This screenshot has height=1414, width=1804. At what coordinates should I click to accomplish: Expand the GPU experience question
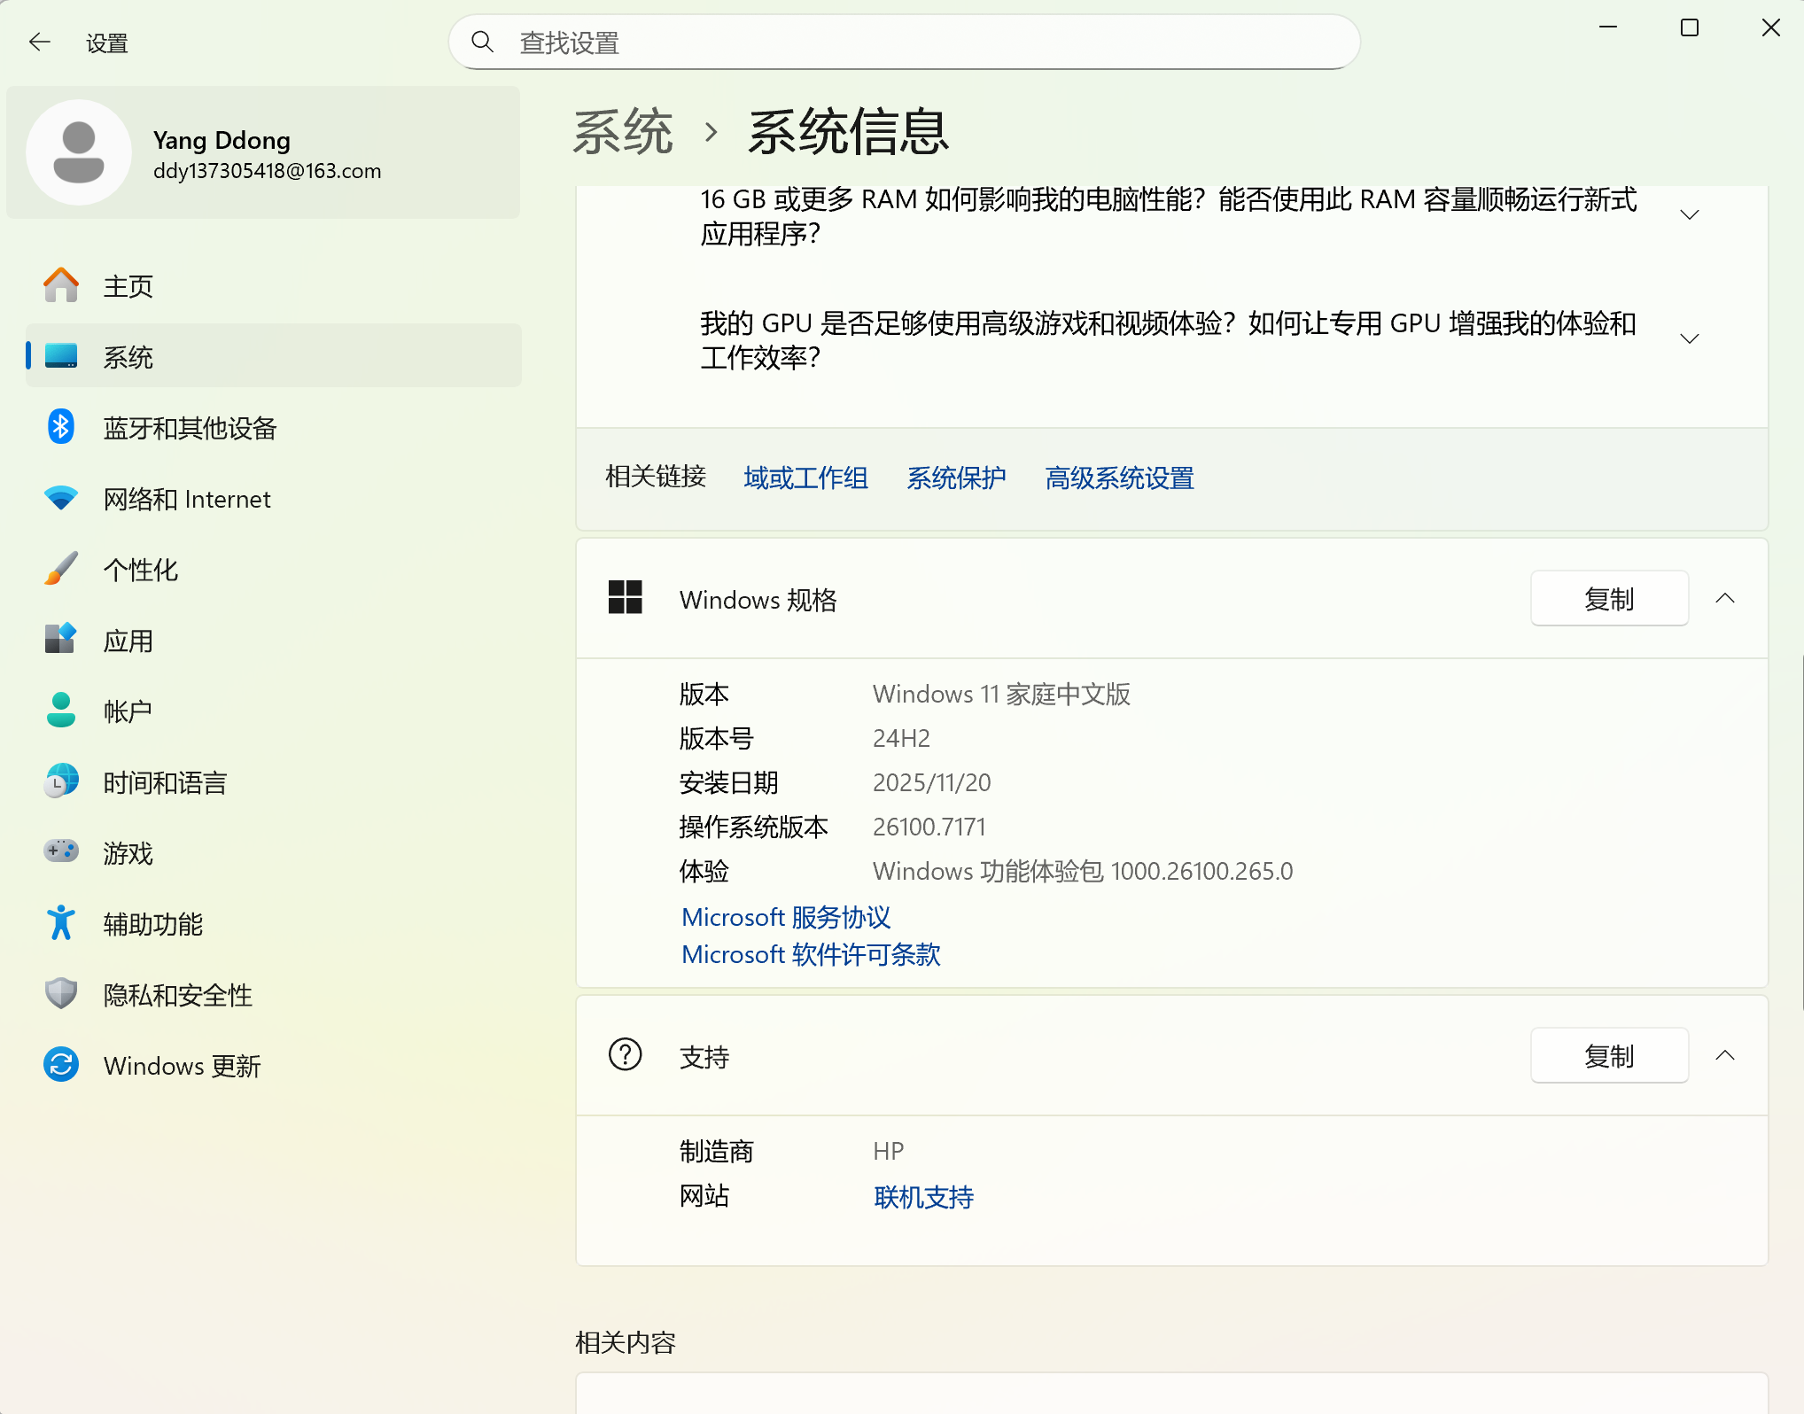[x=1689, y=338]
